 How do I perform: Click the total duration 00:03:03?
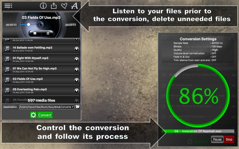click(x=71, y=25)
